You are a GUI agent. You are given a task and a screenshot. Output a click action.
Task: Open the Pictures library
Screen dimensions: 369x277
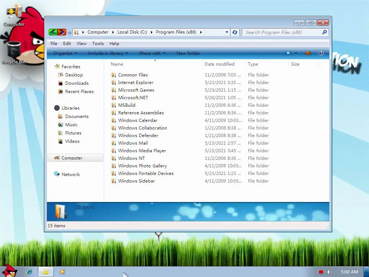tap(73, 133)
